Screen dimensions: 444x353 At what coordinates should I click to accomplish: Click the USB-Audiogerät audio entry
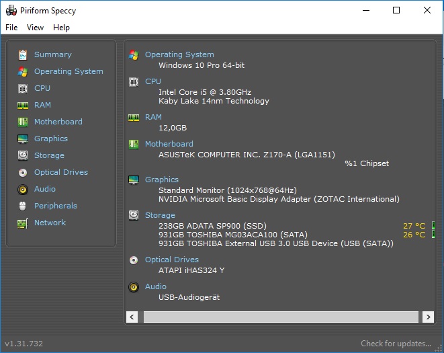click(189, 297)
